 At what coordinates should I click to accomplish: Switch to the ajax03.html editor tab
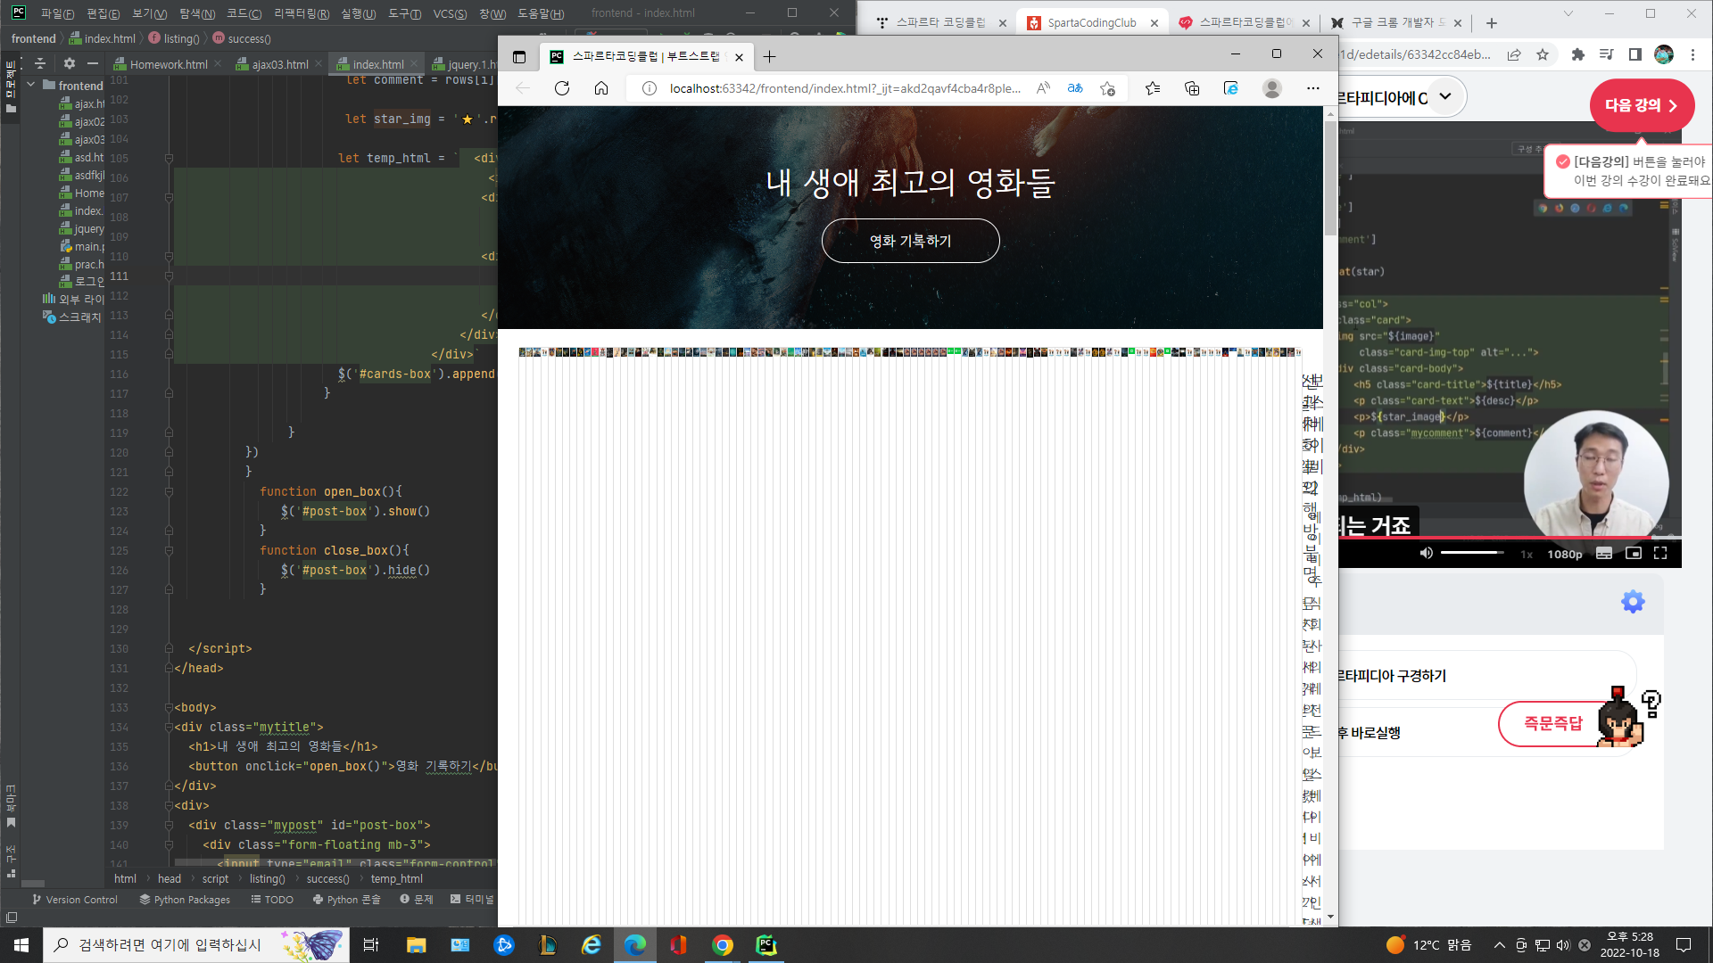(x=280, y=64)
